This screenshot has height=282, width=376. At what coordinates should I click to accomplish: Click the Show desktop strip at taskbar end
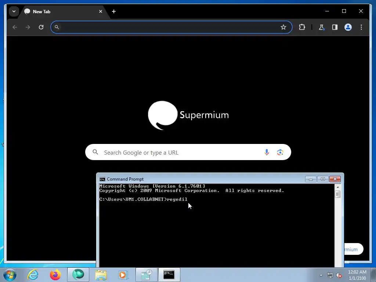(x=373, y=275)
